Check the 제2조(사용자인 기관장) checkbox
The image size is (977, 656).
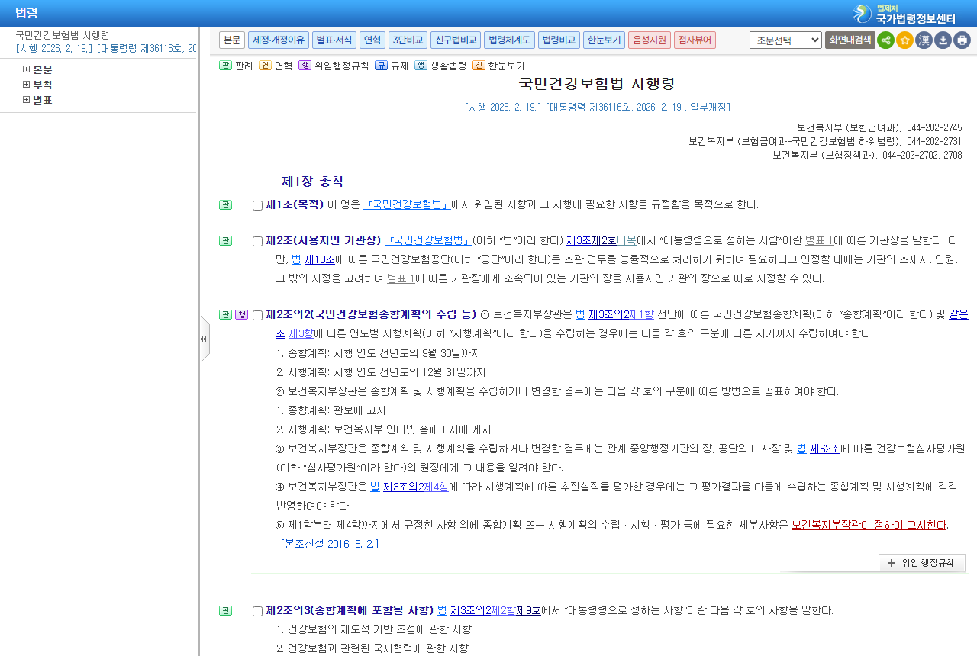pyautogui.click(x=257, y=241)
